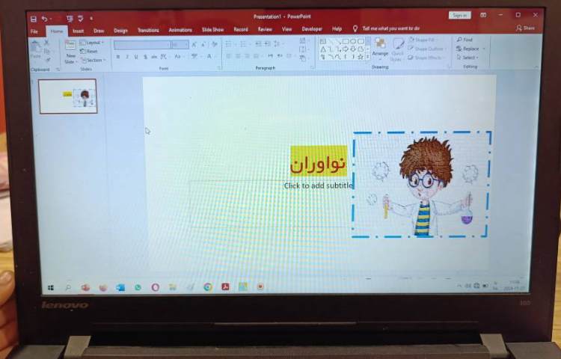Viewport: 561px width, 359px height.
Task: Click the Align Text icon
Action: pyautogui.click(x=303, y=49)
